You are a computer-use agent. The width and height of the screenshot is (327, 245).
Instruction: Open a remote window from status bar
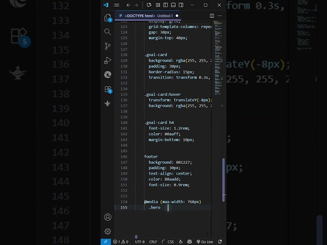tap(106, 241)
